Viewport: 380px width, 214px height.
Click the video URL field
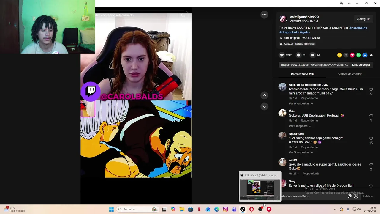coord(314,65)
